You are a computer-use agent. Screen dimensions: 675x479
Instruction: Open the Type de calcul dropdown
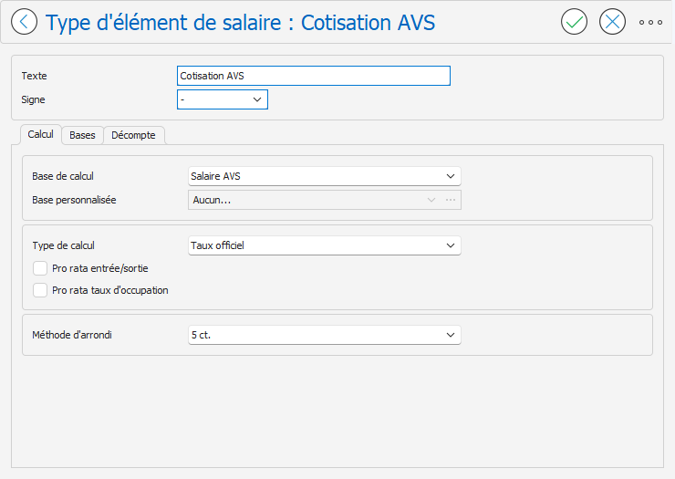tap(325, 245)
